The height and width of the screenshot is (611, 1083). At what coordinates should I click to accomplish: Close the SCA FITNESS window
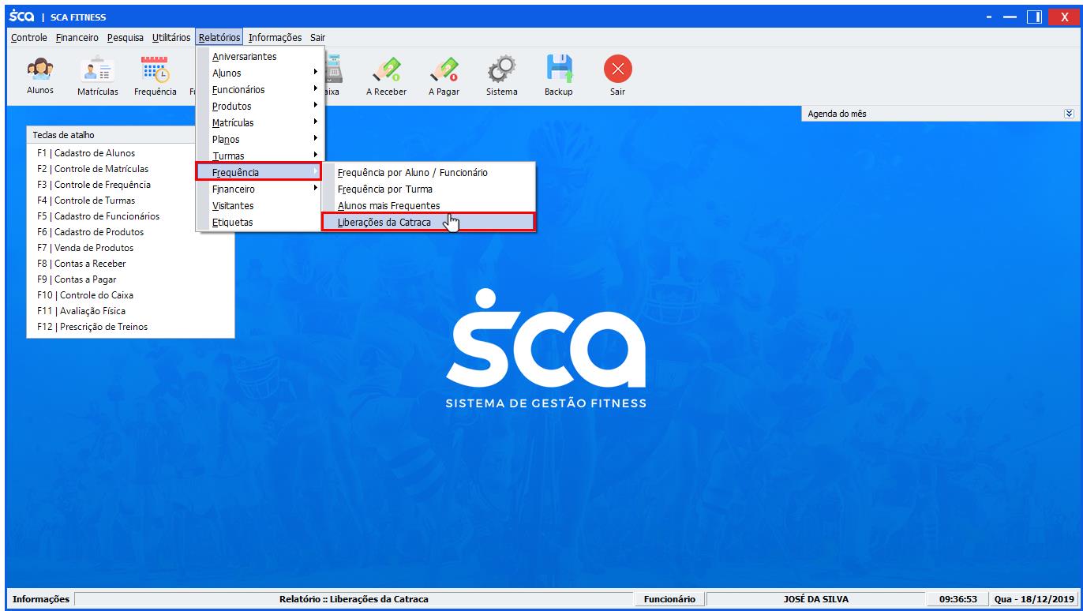coord(1063,17)
